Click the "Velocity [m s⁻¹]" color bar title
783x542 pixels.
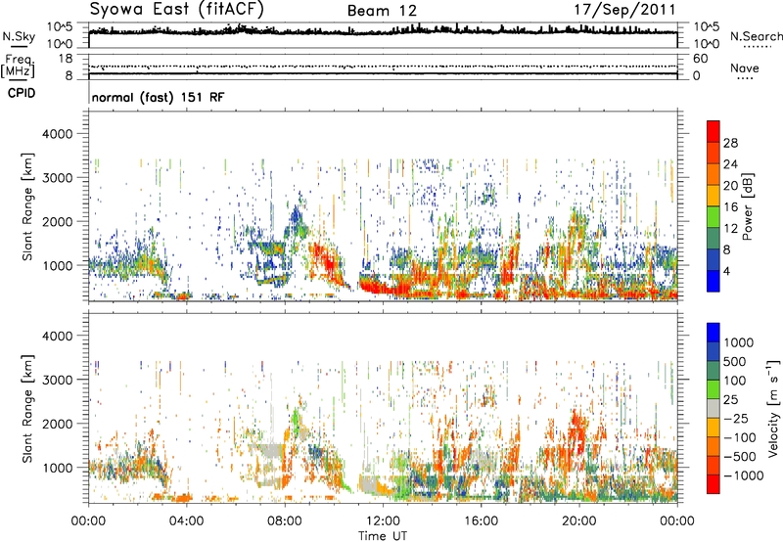tap(773, 408)
